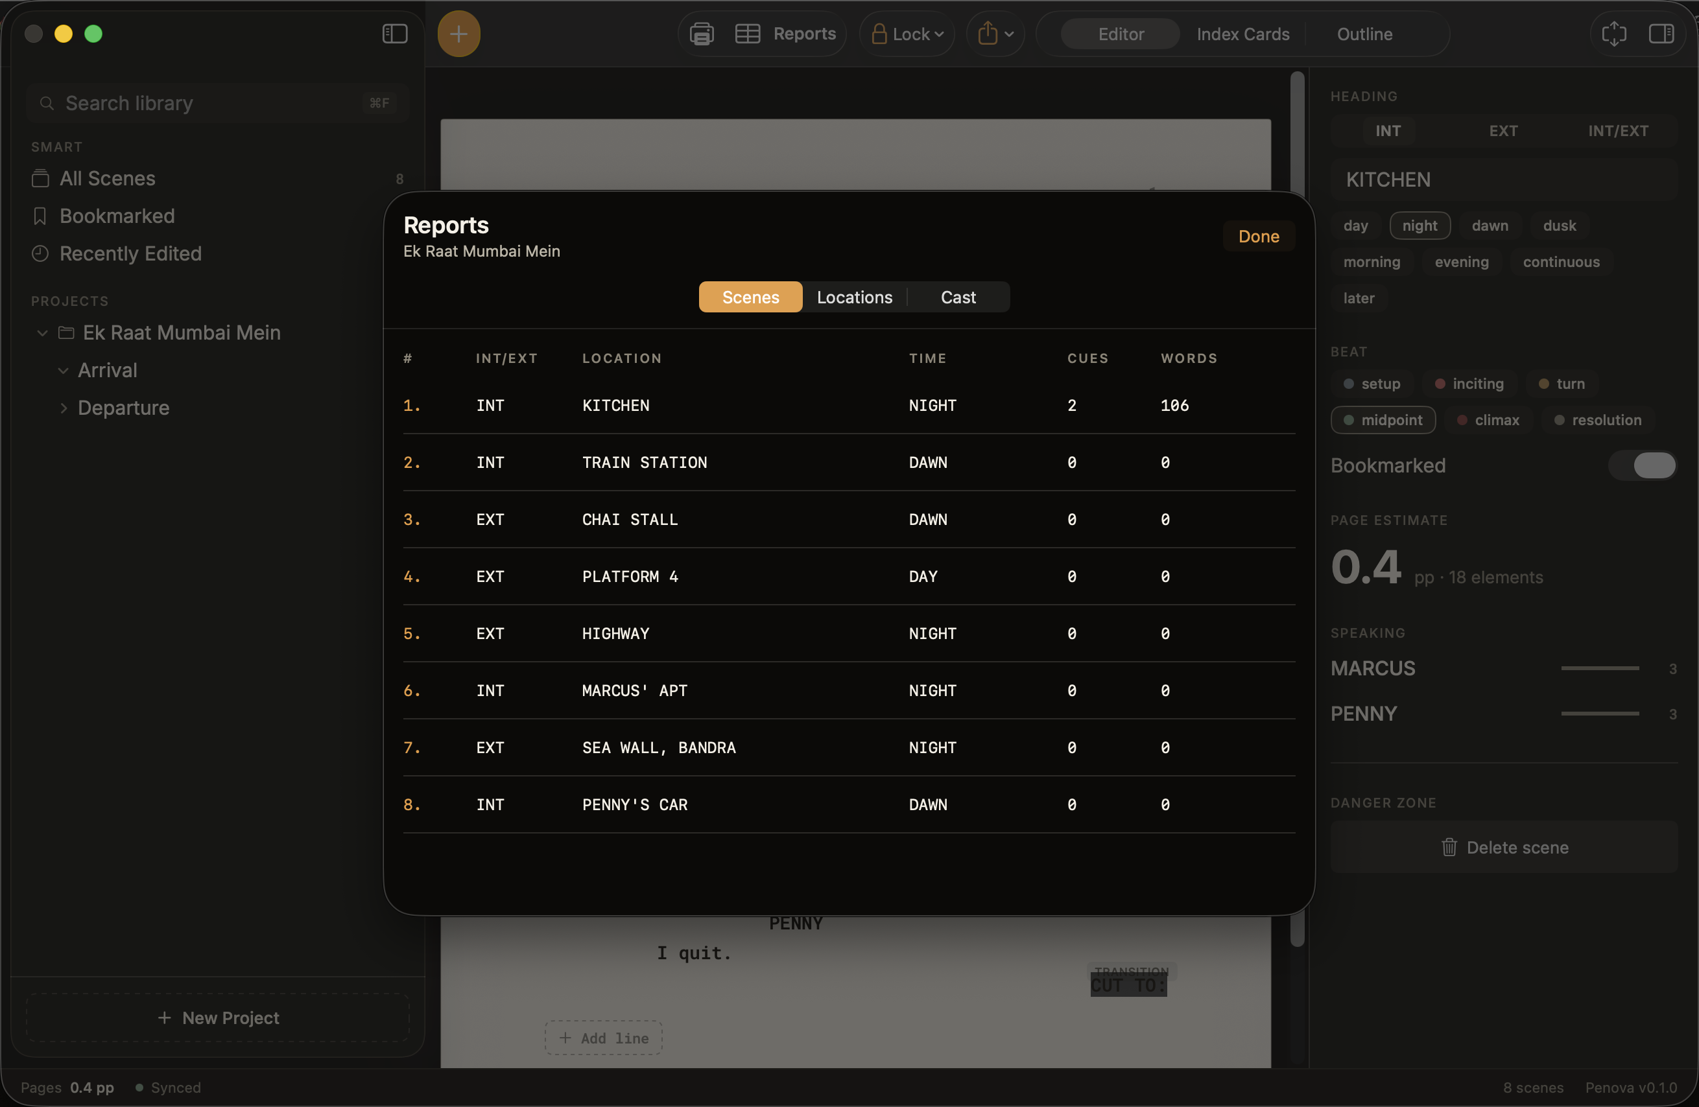Click the PENNY'S CAR report row
Image resolution: width=1699 pixels, height=1107 pixels.
(x=849, y=804)
